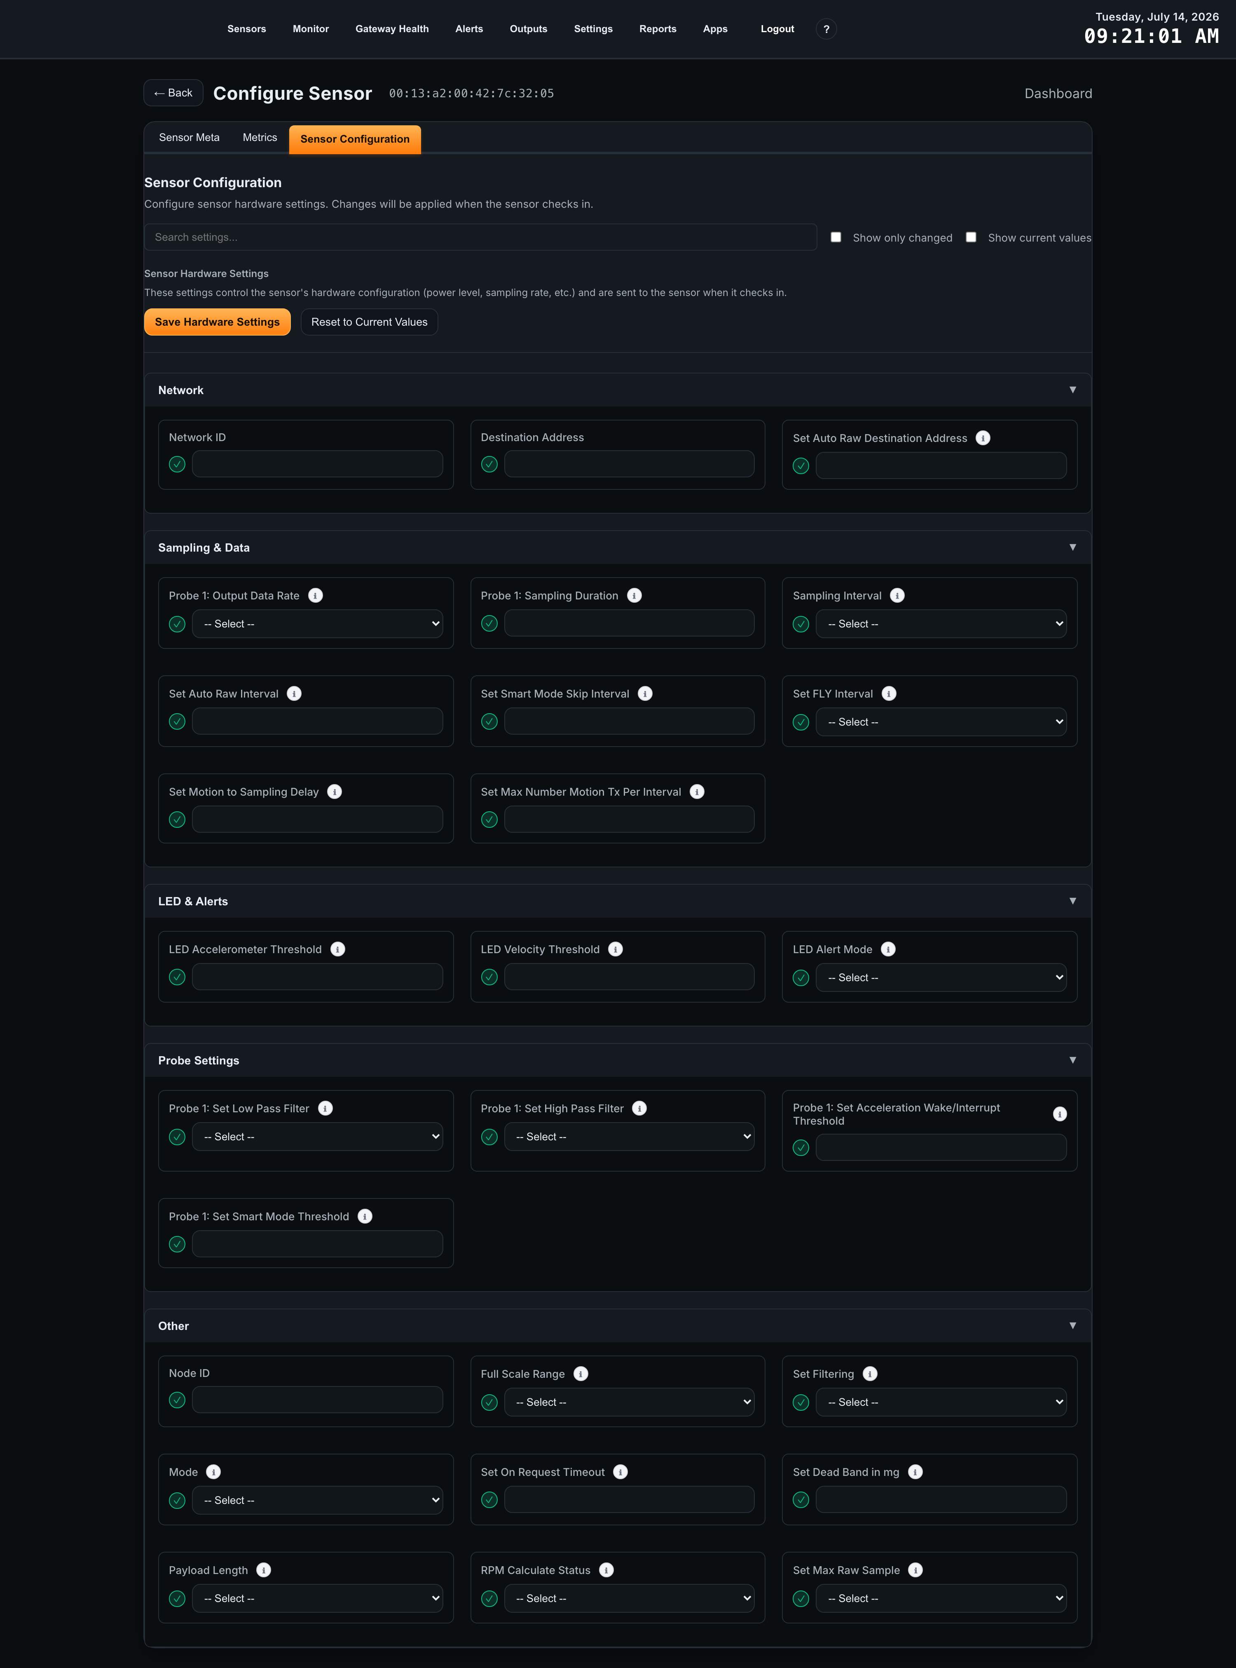The height and width of the screenshot is (1668, 1236).
Task: Select the Sensor Configuration tab
Action: [x=355, y=139]
